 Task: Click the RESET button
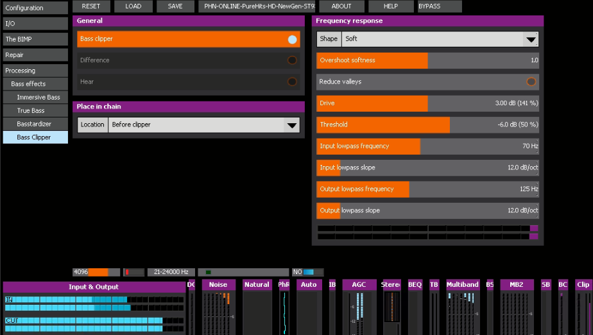[x=91, y=6]
